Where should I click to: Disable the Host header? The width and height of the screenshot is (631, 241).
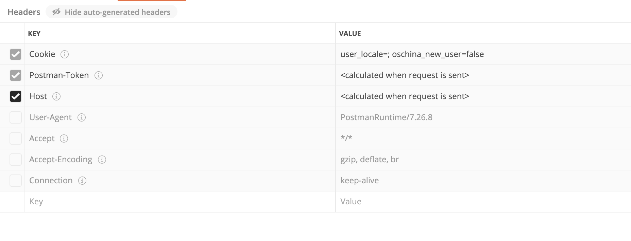tap(16, 96)
